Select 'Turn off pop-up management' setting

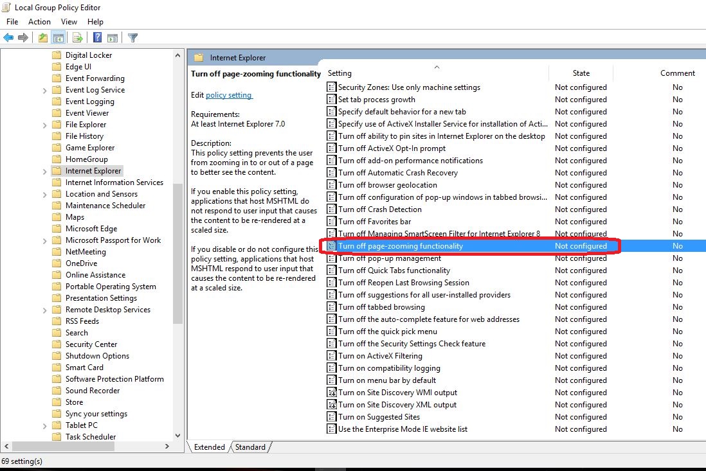[x=390, y=258]
